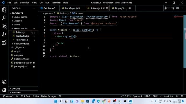
Task: Open the Run and Debug view
Action: 4,34
